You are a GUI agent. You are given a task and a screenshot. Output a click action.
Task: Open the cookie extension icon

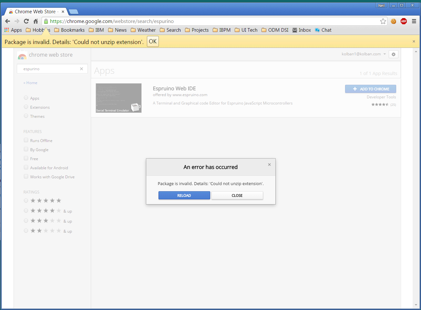click(x=394, y=21)
